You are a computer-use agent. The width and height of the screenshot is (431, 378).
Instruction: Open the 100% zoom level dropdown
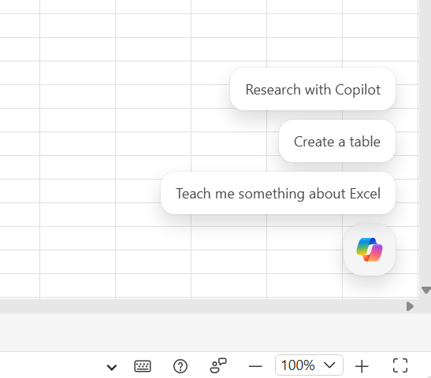coord(309,365)
